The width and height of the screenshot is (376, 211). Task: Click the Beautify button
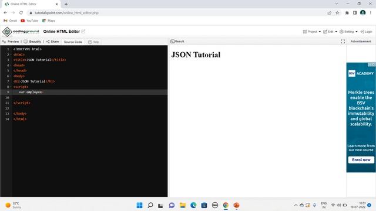32,42
